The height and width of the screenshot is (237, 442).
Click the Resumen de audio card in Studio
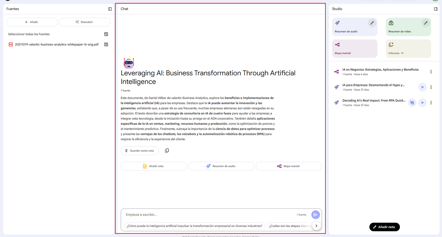[355, 27]
